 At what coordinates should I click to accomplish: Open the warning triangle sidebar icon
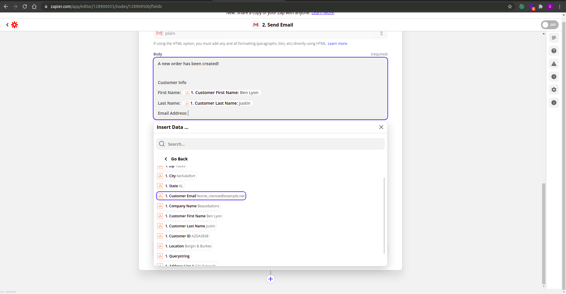click(x=554, y=64)
